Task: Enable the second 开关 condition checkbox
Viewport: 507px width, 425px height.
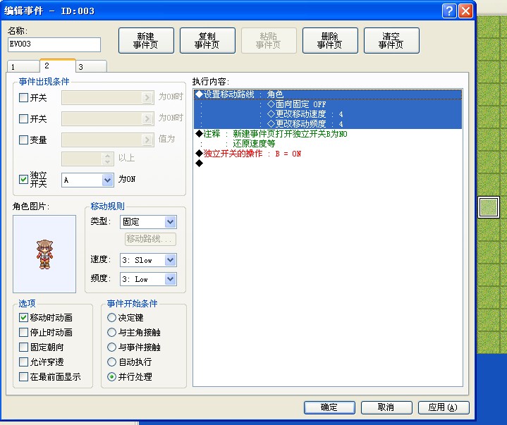Action: pos(23,118)
